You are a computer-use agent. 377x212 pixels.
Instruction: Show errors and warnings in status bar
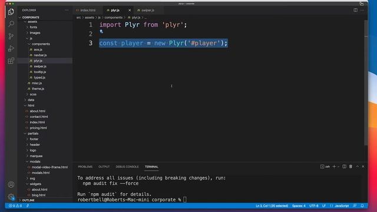click(x=15, y=206)
